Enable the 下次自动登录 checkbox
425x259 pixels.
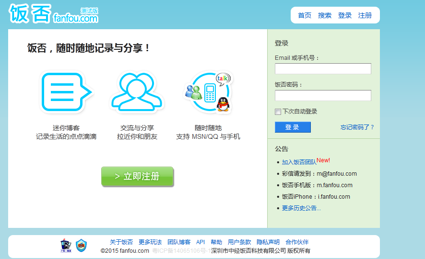[278, 112]
